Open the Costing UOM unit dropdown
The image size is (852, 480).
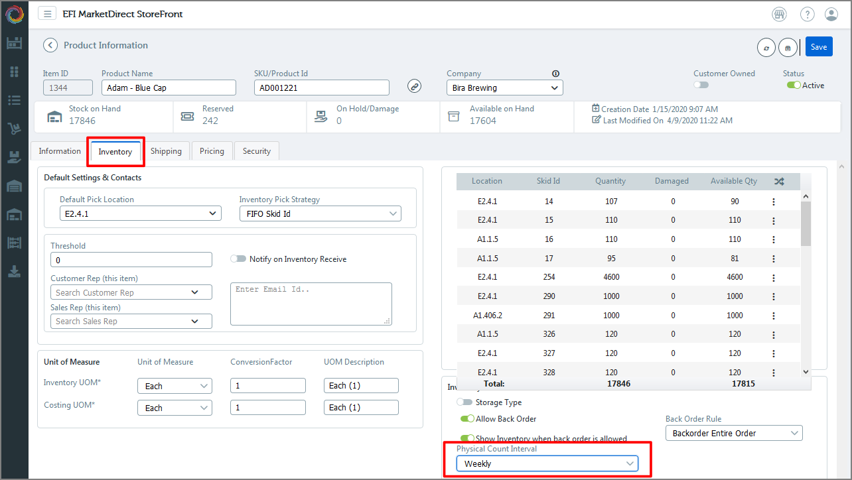point(175,408)
